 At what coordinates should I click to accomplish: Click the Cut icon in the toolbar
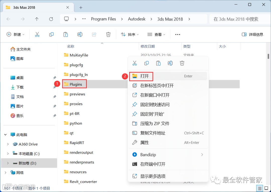[37, 34]
